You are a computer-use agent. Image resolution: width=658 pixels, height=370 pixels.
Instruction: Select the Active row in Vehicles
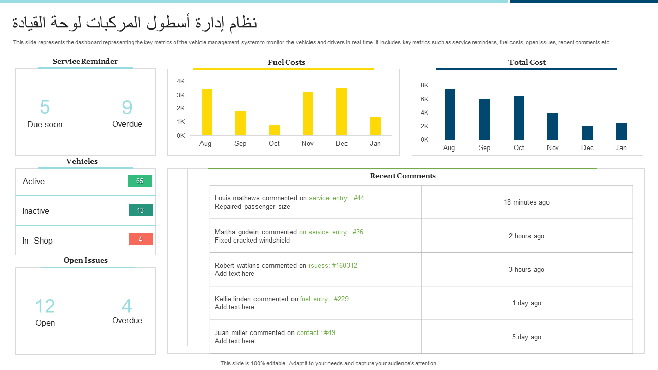(85, 181)
